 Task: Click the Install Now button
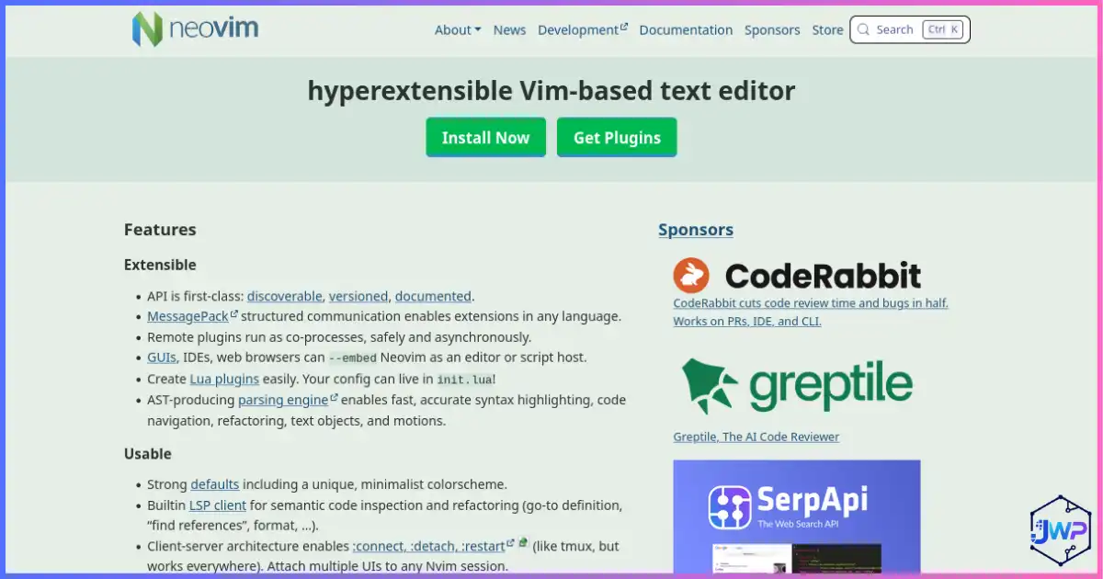pos(485,137)
